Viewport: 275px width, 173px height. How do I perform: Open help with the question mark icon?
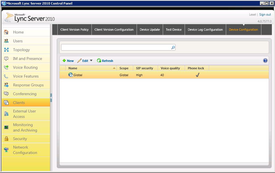click(x=265, y=61)
